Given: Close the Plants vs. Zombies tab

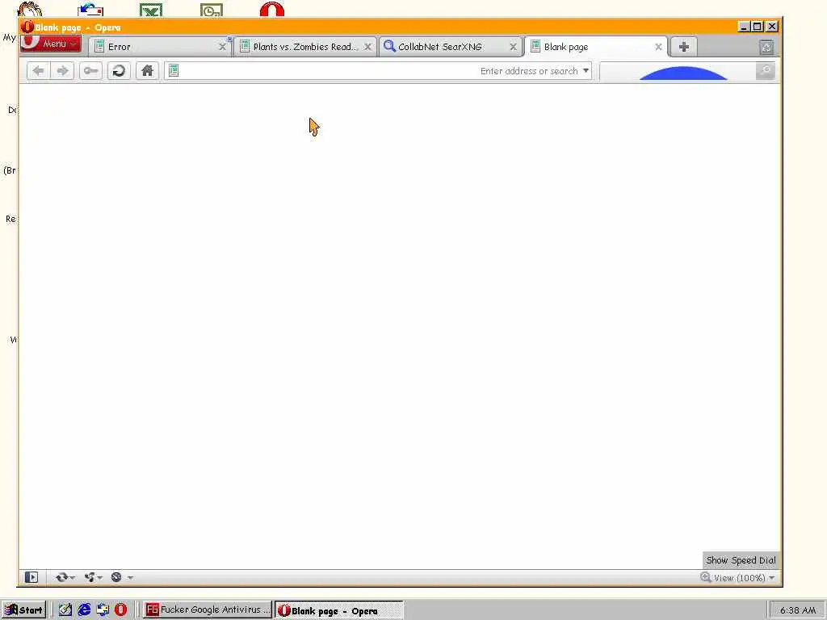Looking at the screenshot, I should point(367,47).
